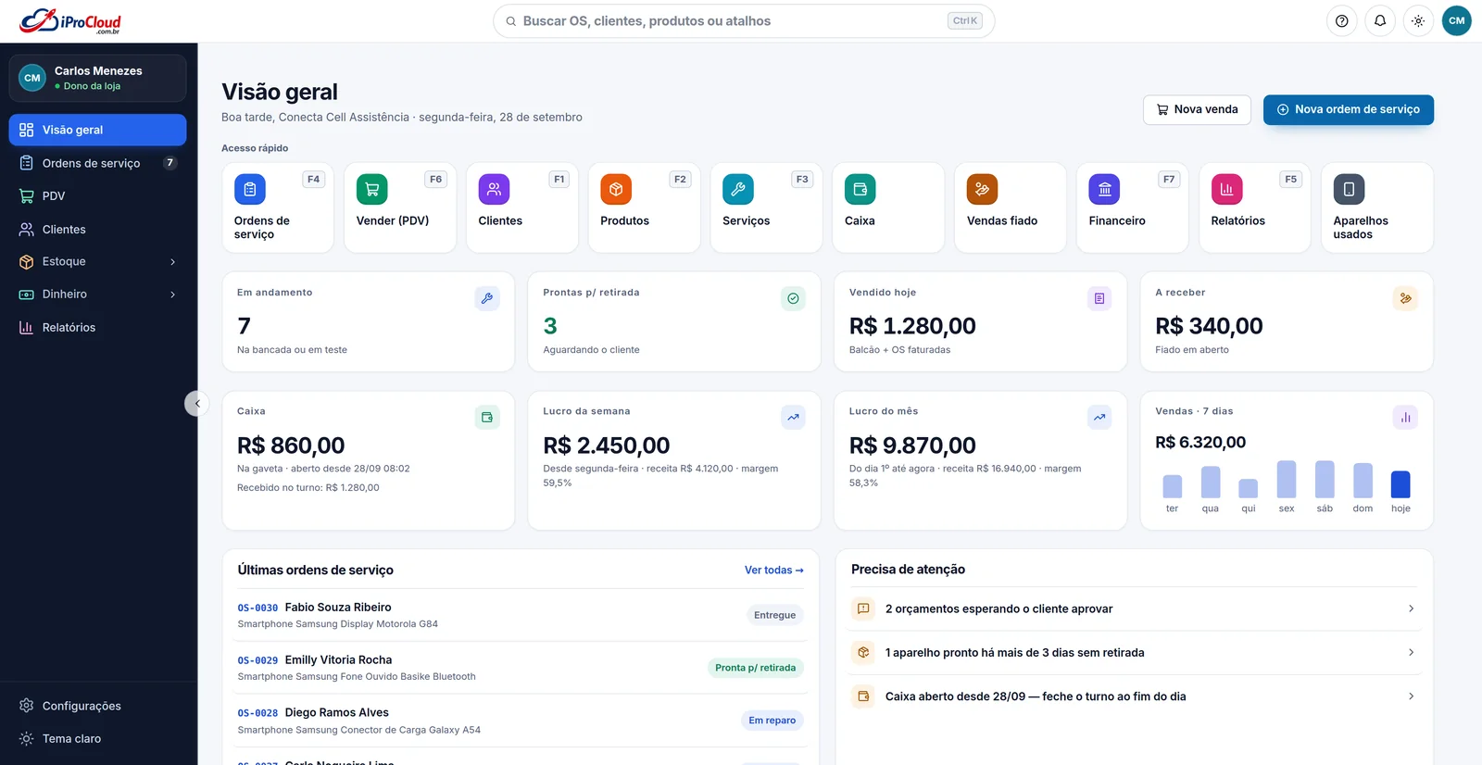1482x765 pixels.
Task: Click check icon on Prontas p/ retirada card
Action: coord(793,298)
